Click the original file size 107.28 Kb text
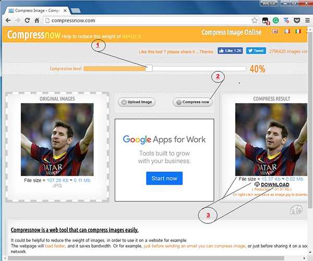This screenshot has height=261, width=313. 58,180
